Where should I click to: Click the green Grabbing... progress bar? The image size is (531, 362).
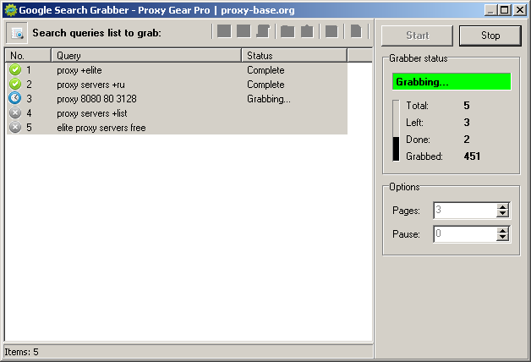452,82
